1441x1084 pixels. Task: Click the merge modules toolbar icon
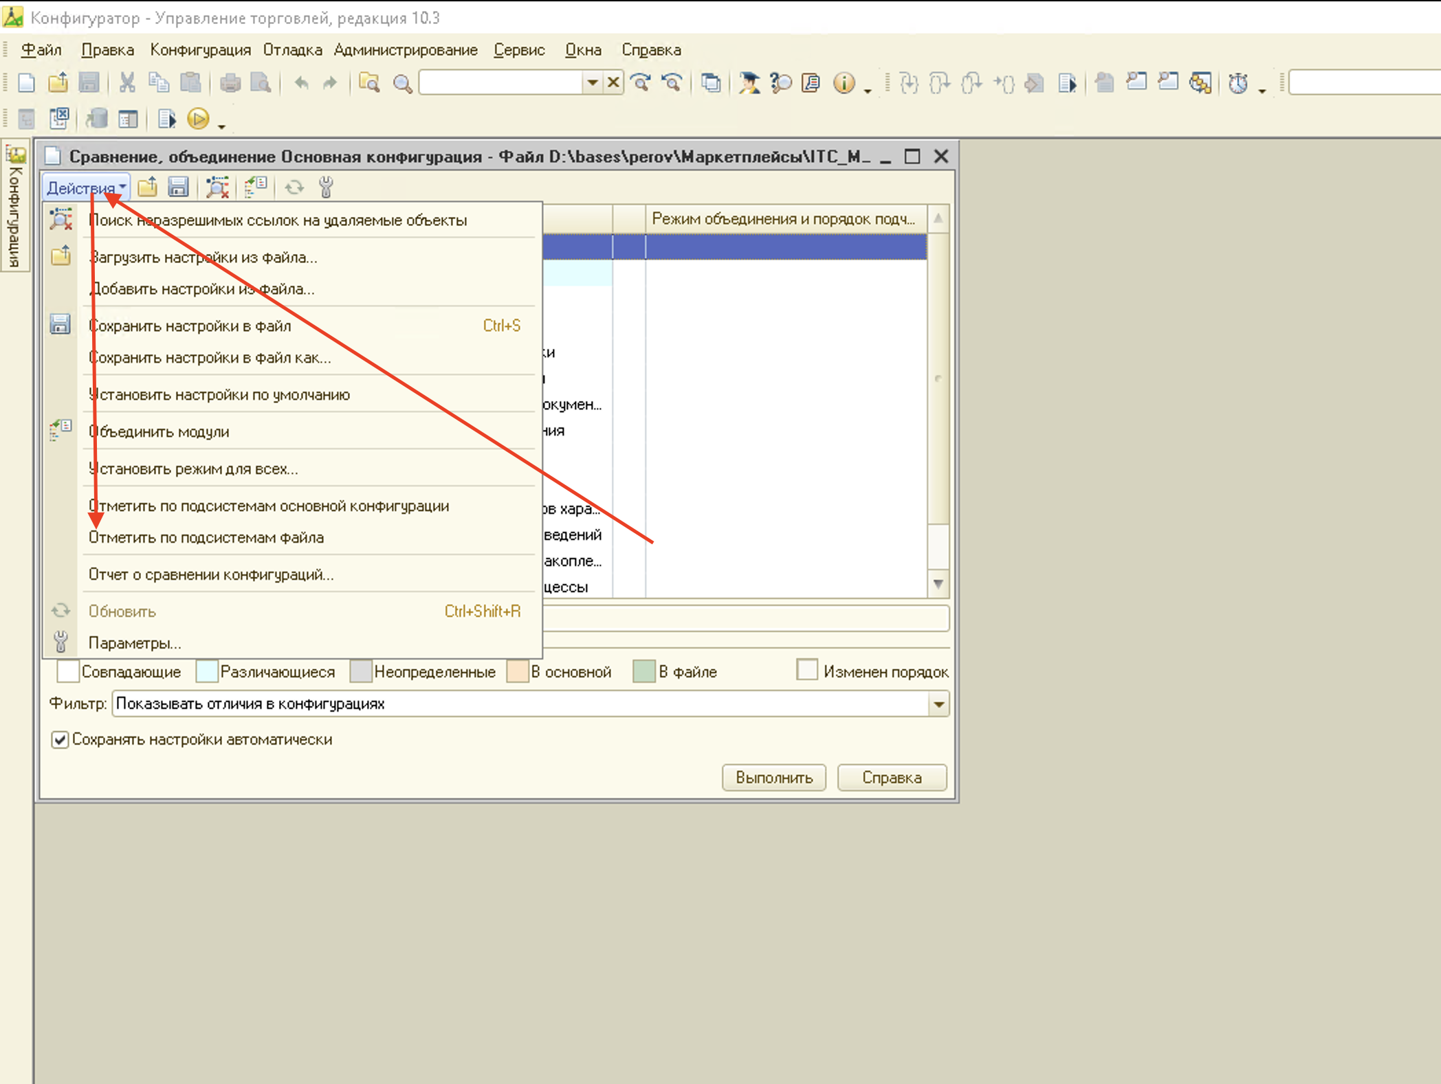pos(256,187)
